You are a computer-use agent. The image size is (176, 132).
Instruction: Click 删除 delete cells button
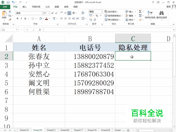click(x=129, y=16)
